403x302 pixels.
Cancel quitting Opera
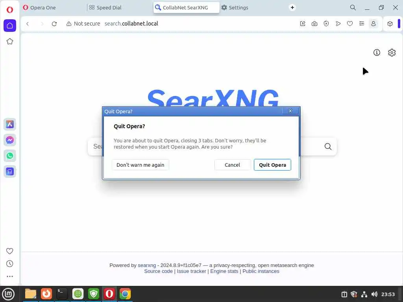point(232,165)
